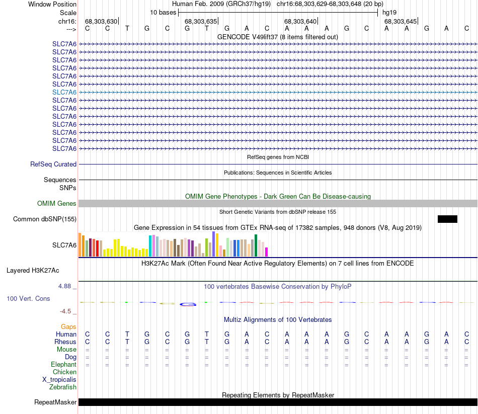Click the Sequences track label

click(x=60, y=180)
